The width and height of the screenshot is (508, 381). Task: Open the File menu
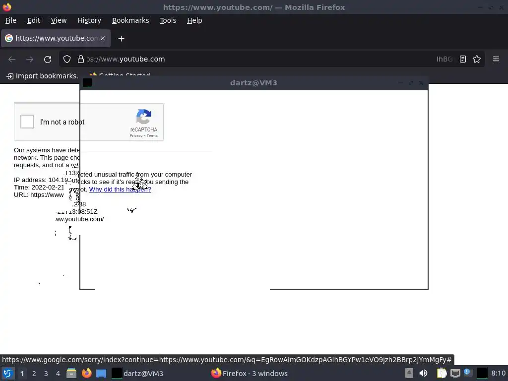click(x=11, y=20)
